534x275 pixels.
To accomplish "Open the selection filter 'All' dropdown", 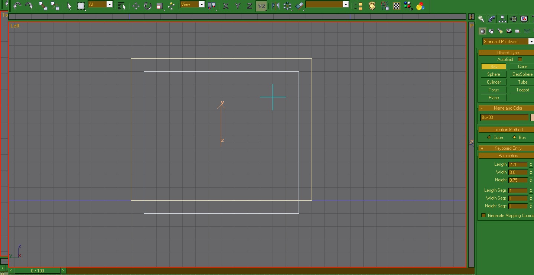I will pos(110,4).
